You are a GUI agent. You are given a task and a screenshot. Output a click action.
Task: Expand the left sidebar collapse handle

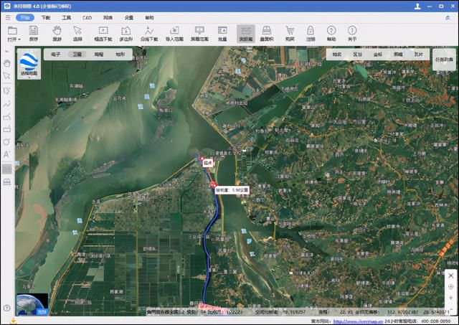point(7,51)
